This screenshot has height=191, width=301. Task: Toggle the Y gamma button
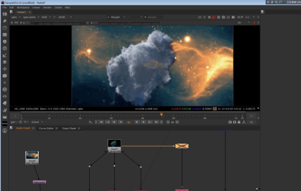tap(88, 23)
